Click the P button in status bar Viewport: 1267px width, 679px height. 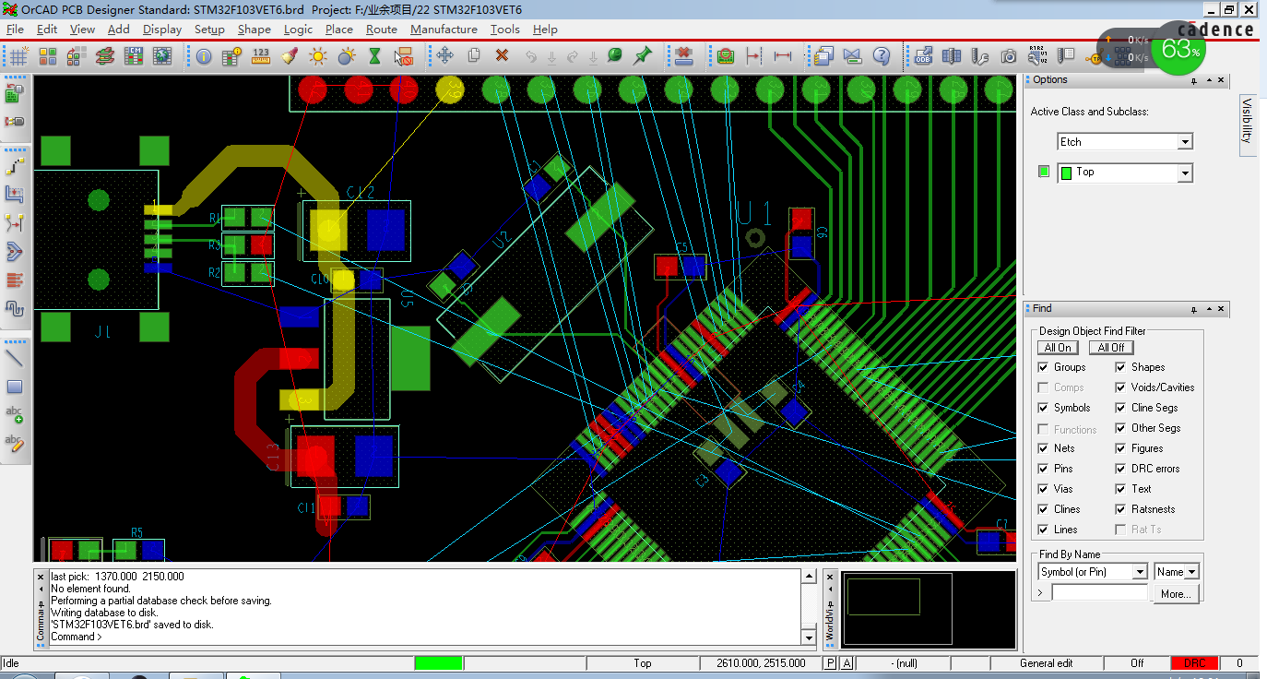pyautogui.click(x=830, y=663)
